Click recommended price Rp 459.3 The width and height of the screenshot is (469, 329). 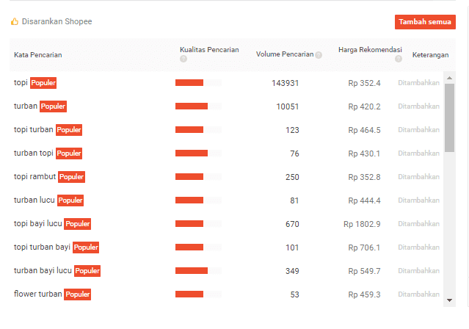(364, 294)
